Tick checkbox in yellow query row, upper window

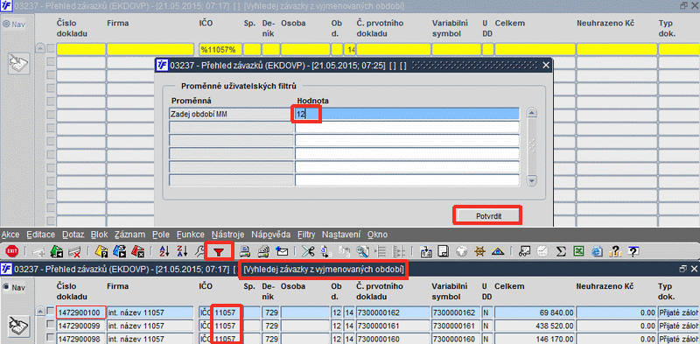pyautogui.click(x=51, y=48)
